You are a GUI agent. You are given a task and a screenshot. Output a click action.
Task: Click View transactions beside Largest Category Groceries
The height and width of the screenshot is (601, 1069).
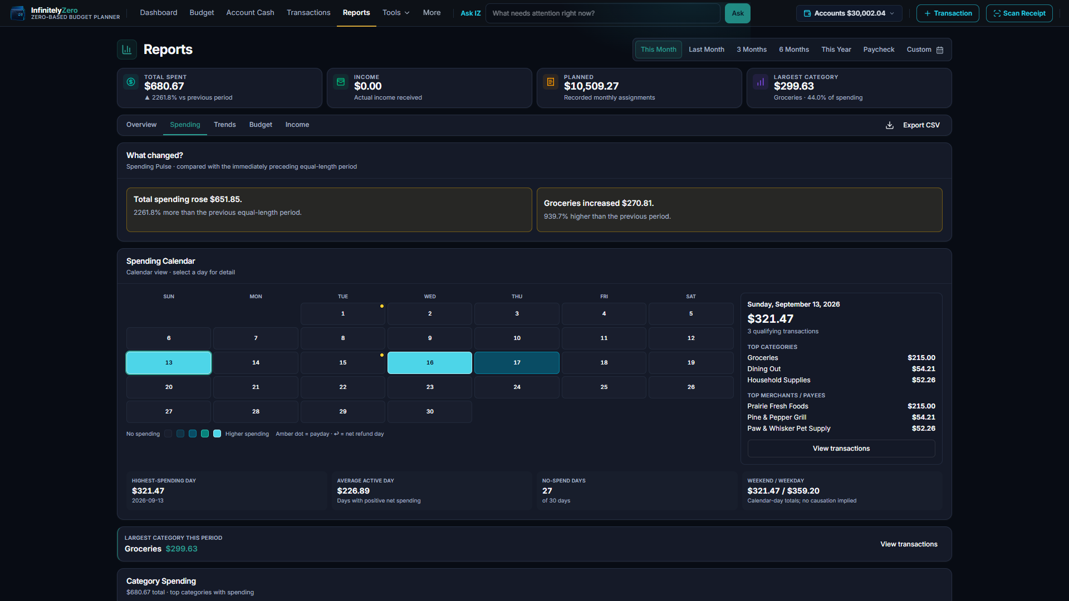[909, 544]
